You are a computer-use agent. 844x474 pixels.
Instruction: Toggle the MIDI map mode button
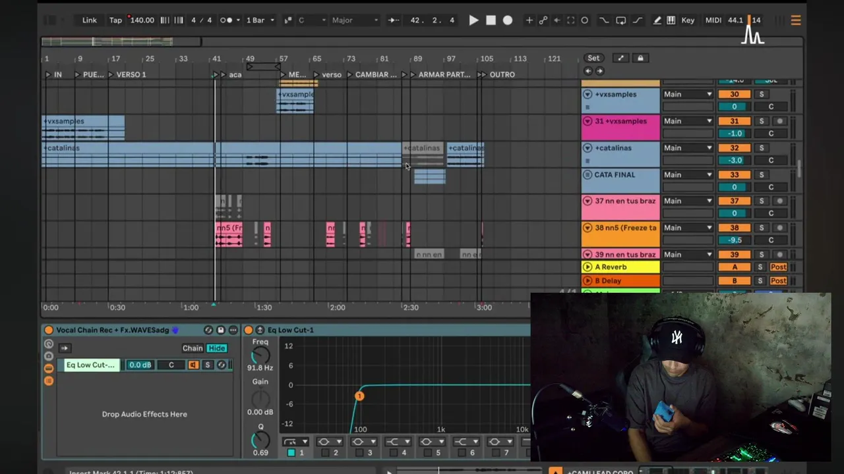coord(713,20)
